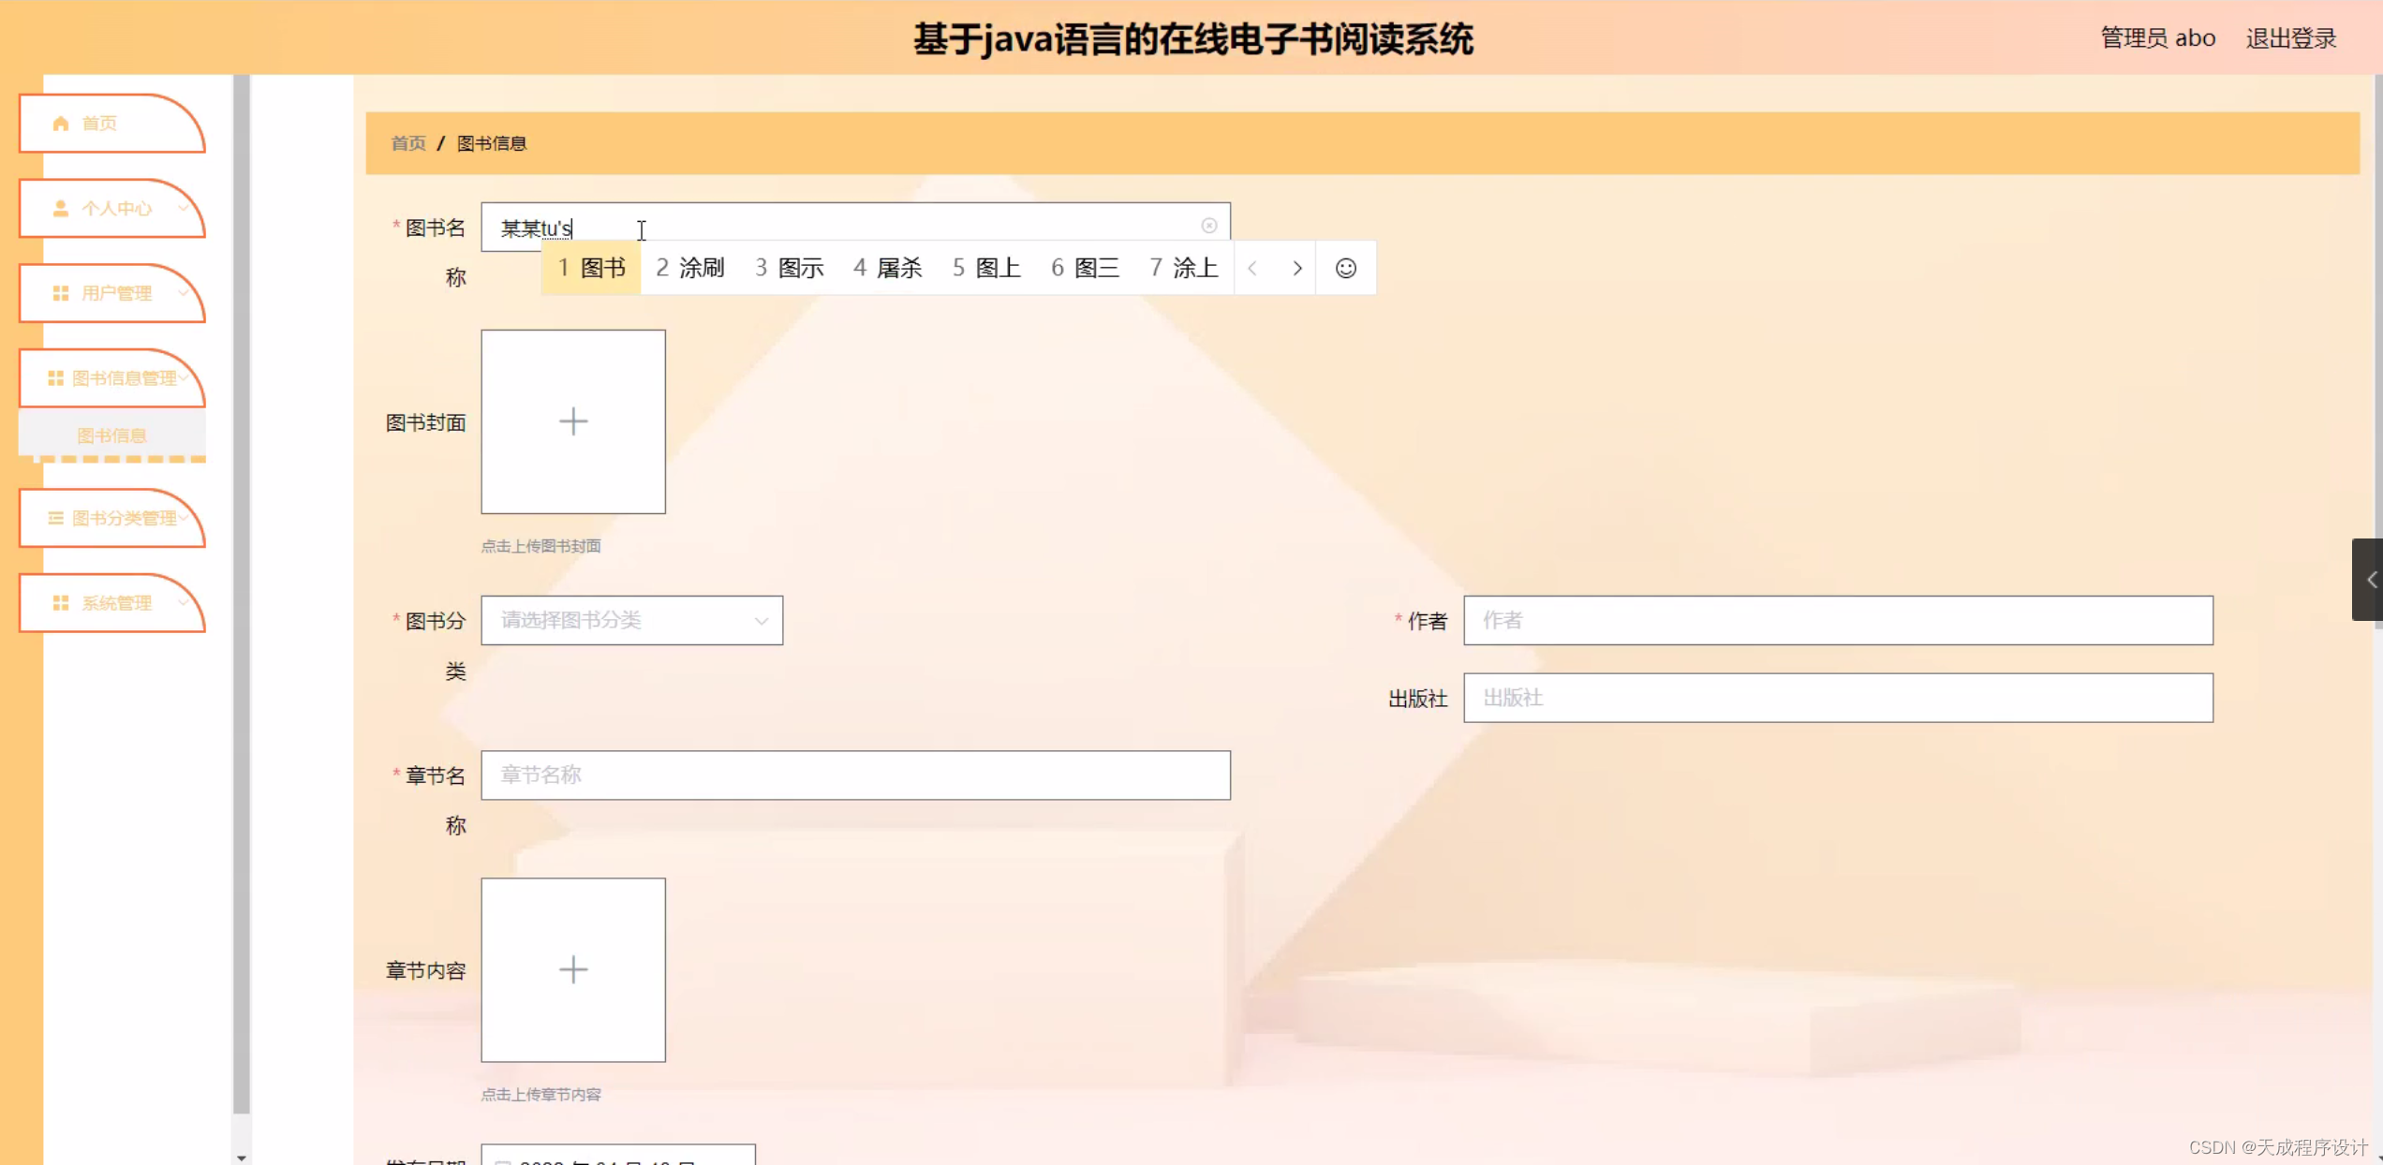Click the 退出登录 link
The image size is (2383, 1165).
point(2291,37)
